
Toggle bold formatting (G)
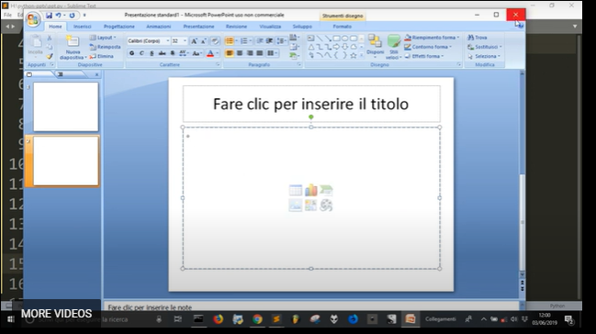[131, 53]
